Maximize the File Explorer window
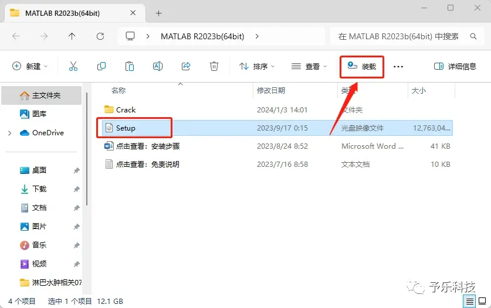 [x=451, y=8]
